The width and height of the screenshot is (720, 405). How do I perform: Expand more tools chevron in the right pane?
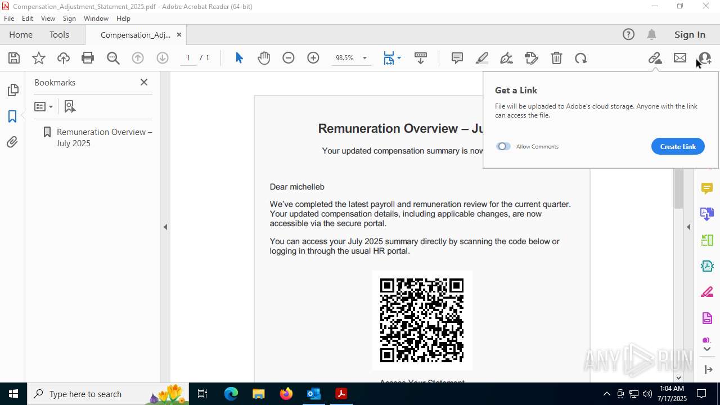[707, 349]
